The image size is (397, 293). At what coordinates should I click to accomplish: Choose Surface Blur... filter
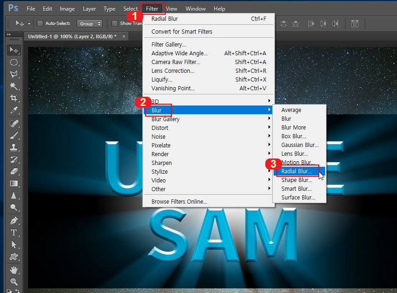coord(299,198)
